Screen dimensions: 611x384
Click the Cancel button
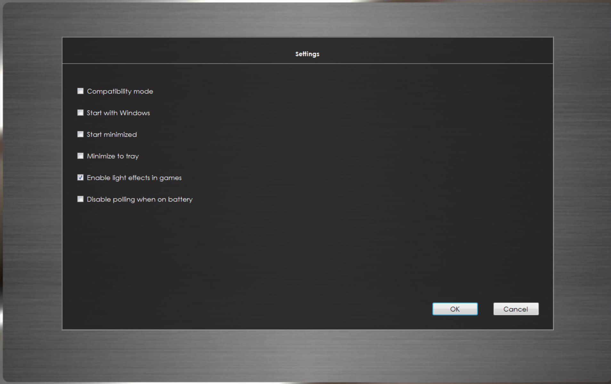(x=516, y=309)
